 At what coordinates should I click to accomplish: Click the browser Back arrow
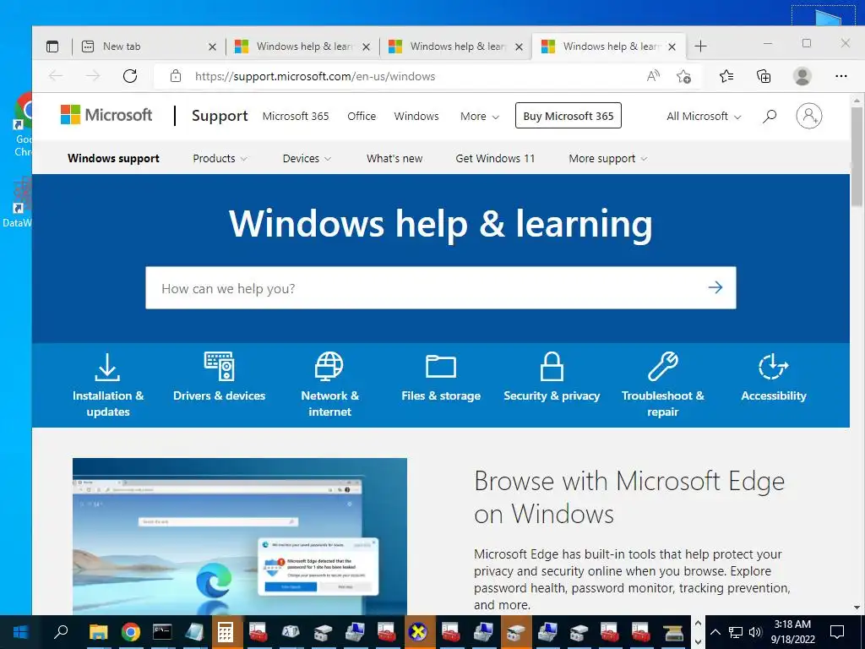click(x=56, y=75)
